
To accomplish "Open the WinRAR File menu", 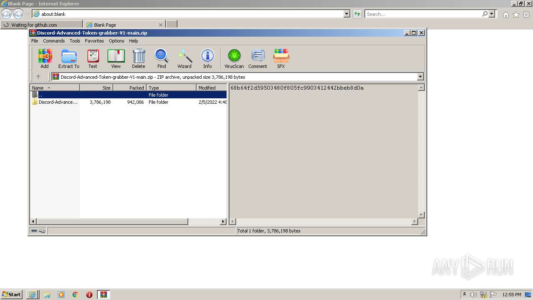I will click(x=35, y=41).
